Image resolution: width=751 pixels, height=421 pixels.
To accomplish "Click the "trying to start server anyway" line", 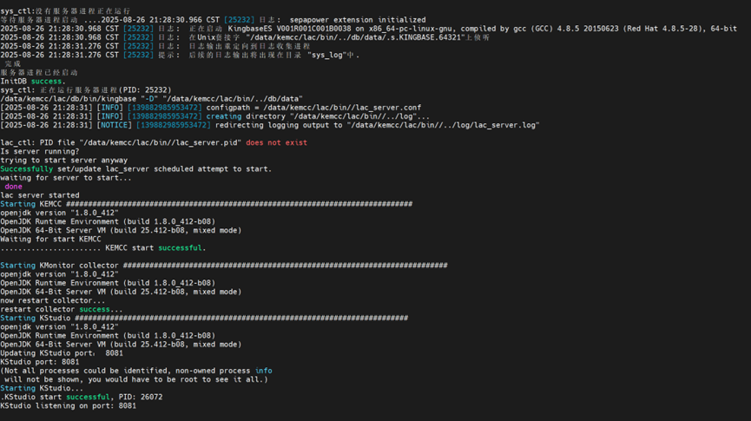I will pos(63,160).
